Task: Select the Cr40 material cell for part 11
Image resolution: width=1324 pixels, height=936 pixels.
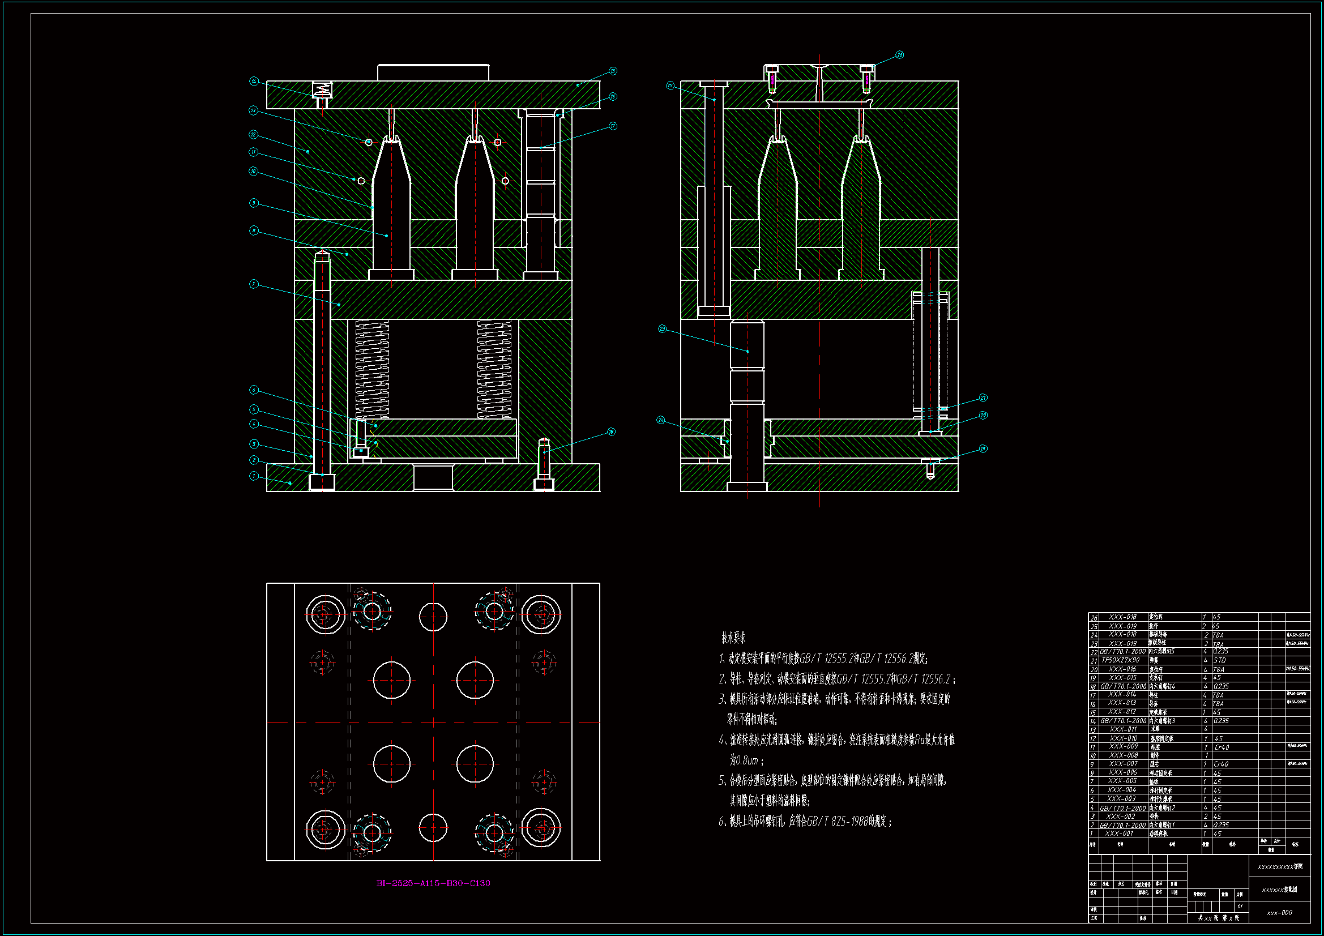Action: pos(1222,747)
